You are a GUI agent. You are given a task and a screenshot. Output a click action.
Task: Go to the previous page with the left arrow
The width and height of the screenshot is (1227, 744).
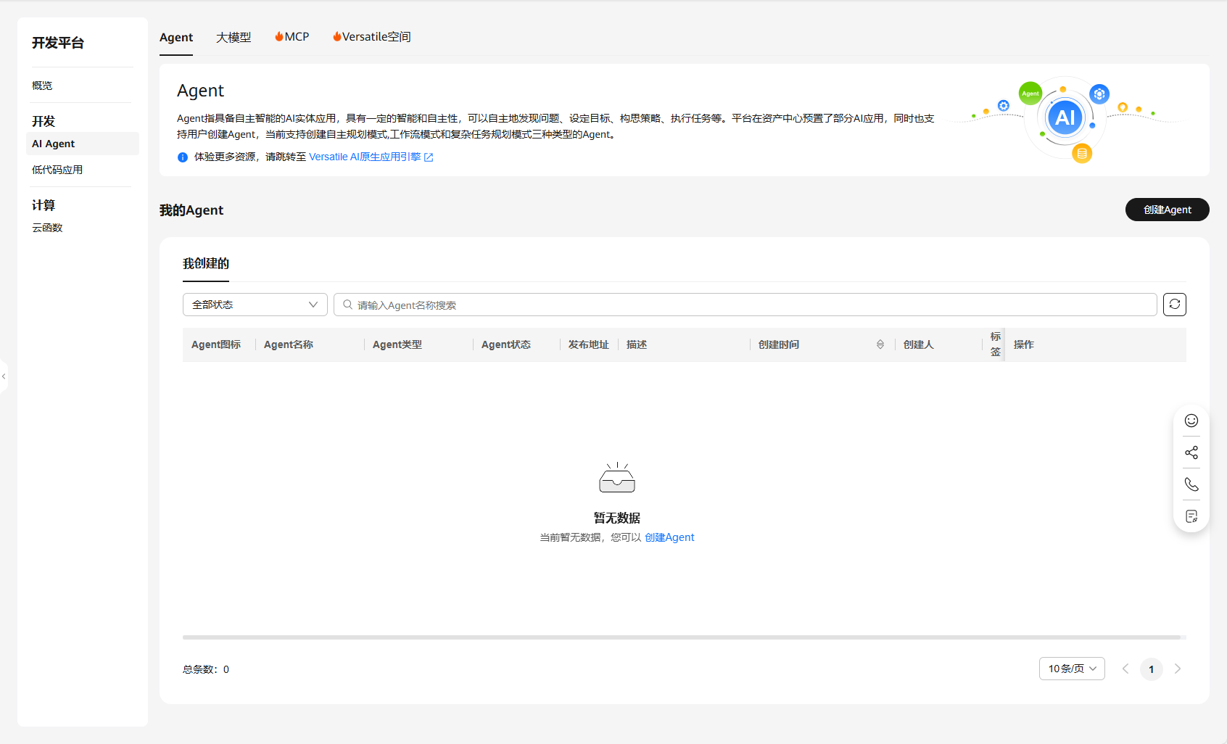coord(1125,669)
